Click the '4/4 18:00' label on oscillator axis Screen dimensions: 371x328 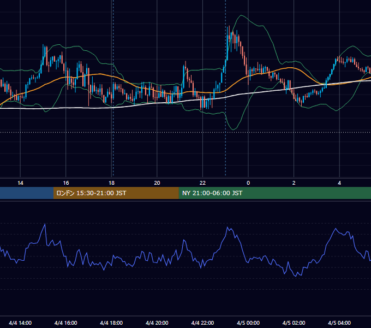tap(111, 323)
